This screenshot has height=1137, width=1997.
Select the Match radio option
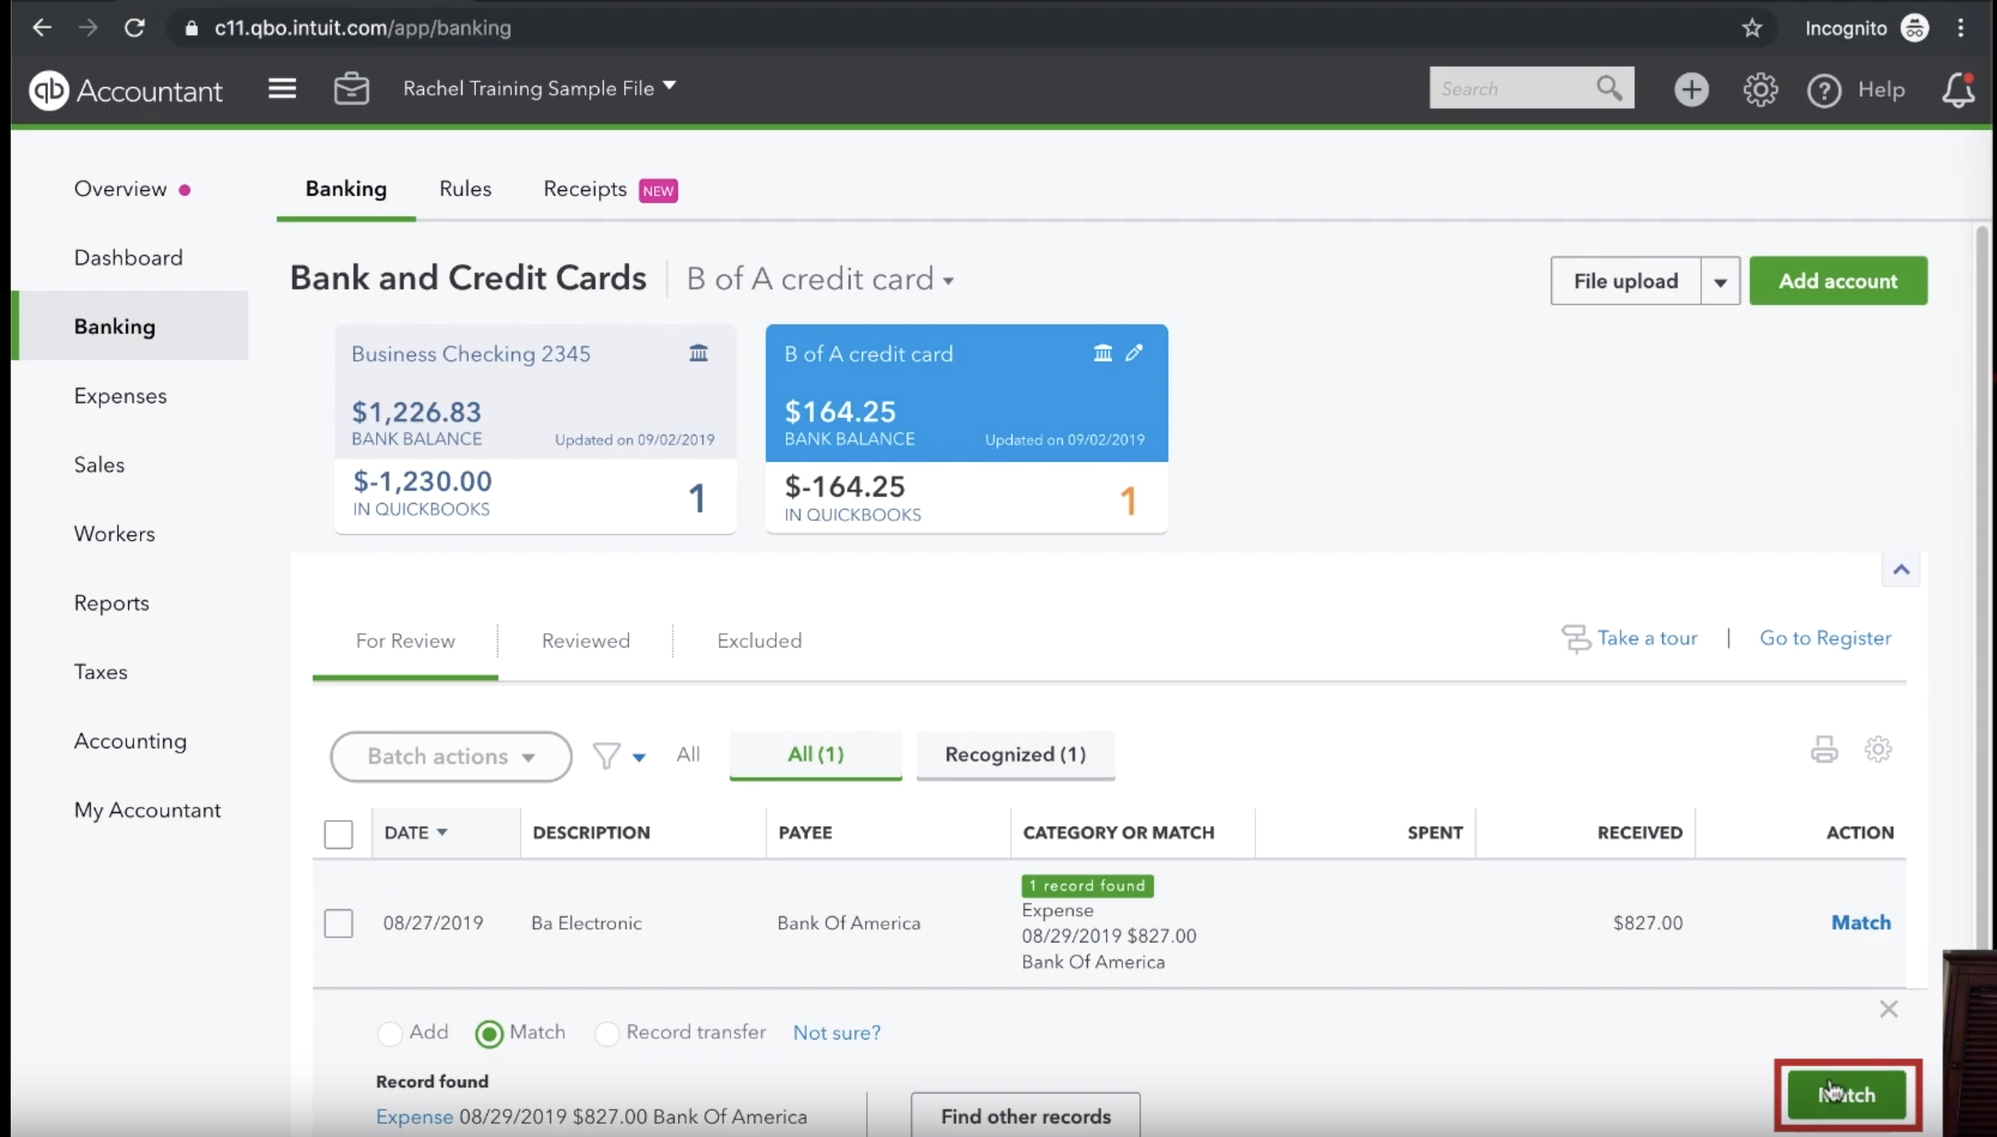click(489, 1033)
